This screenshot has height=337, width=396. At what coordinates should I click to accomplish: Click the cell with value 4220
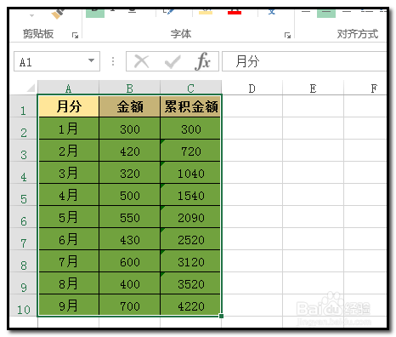190,305
